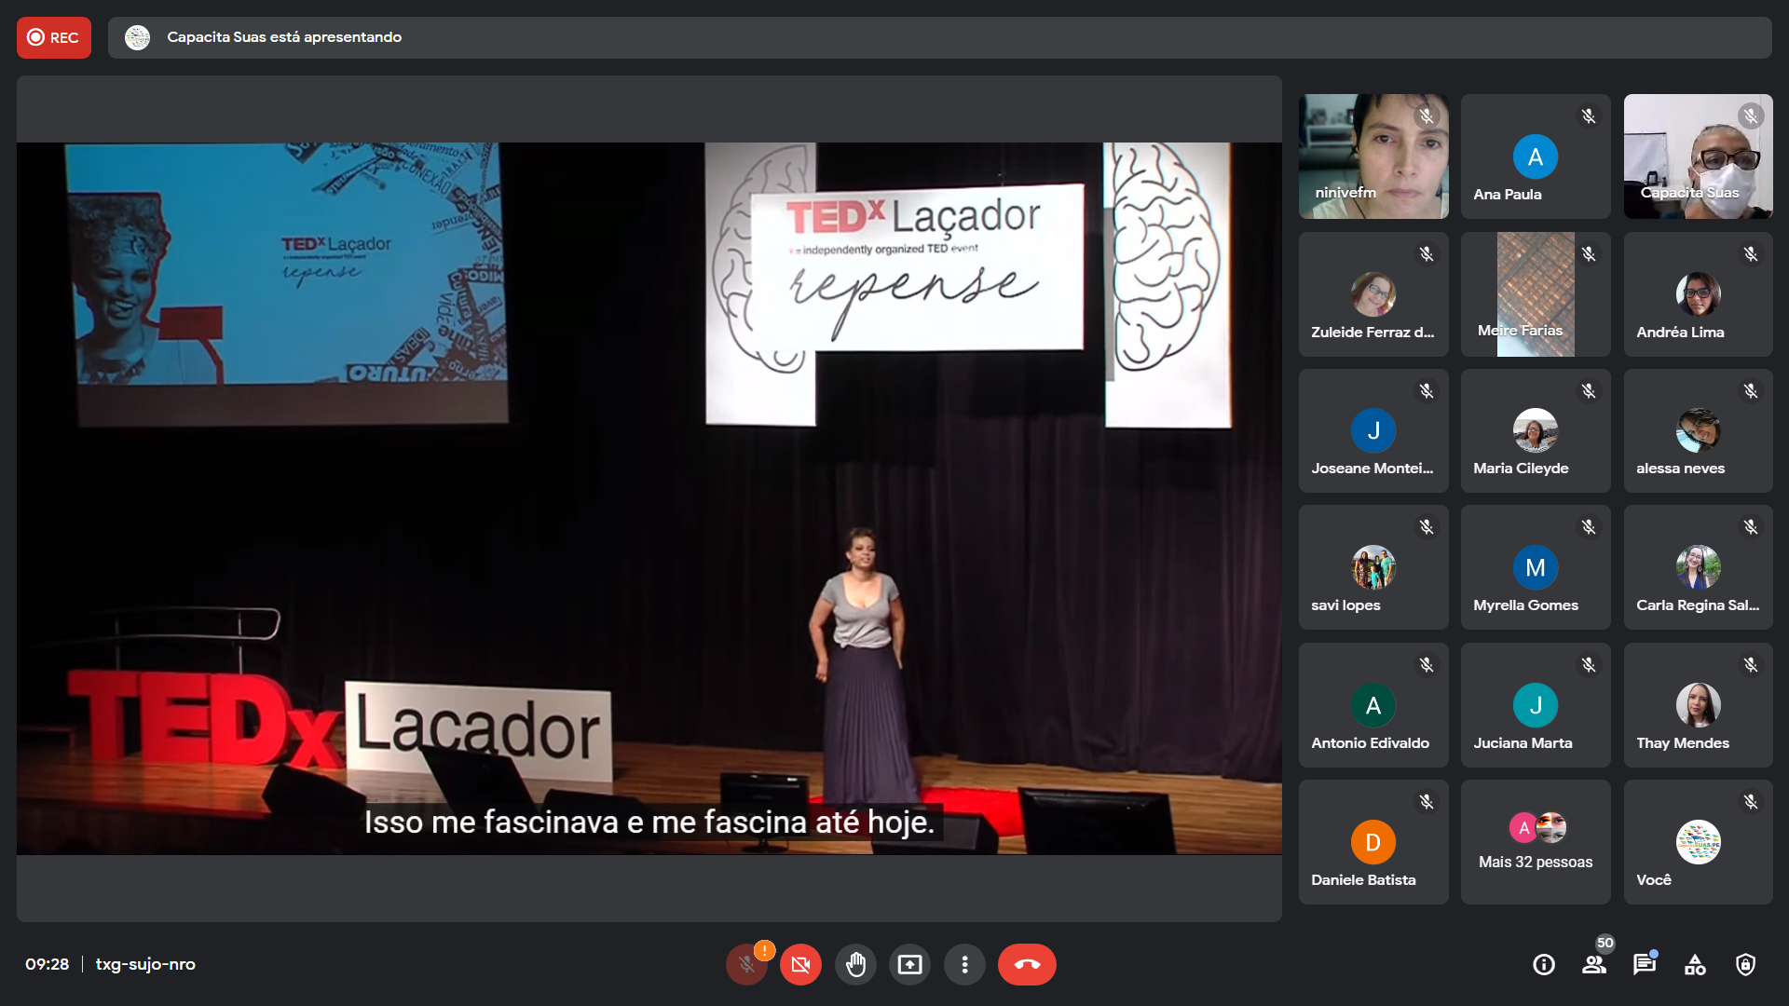The width and height of the screenshot is (1789, 1006).
Task: Open meeting details info icon
Action: (x=1544, y=965)
